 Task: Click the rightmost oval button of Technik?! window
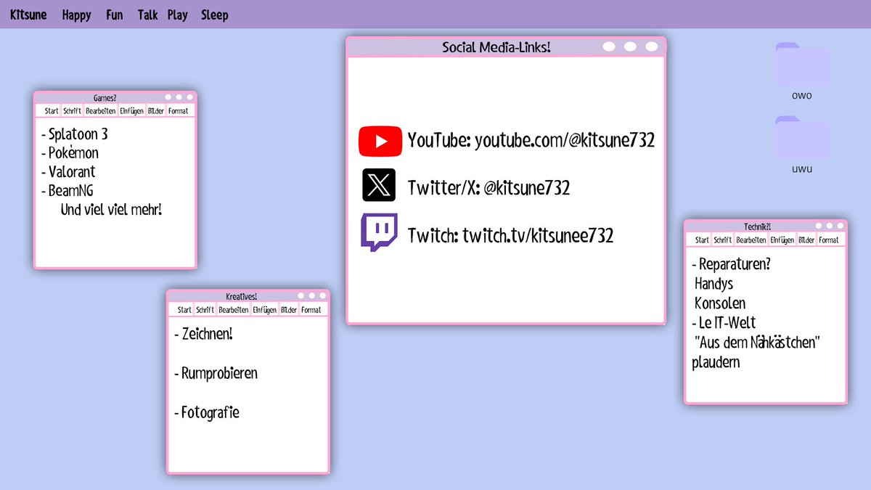tap(840, 226)
